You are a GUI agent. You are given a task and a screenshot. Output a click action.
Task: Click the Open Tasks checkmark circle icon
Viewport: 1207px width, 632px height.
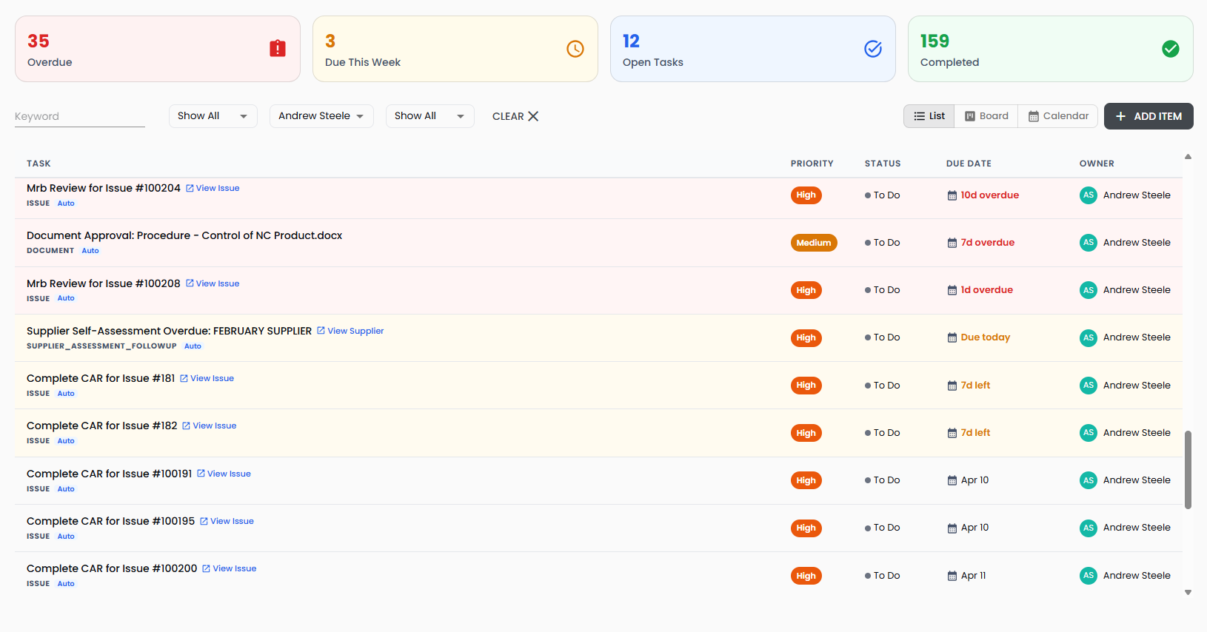(873, 49)
